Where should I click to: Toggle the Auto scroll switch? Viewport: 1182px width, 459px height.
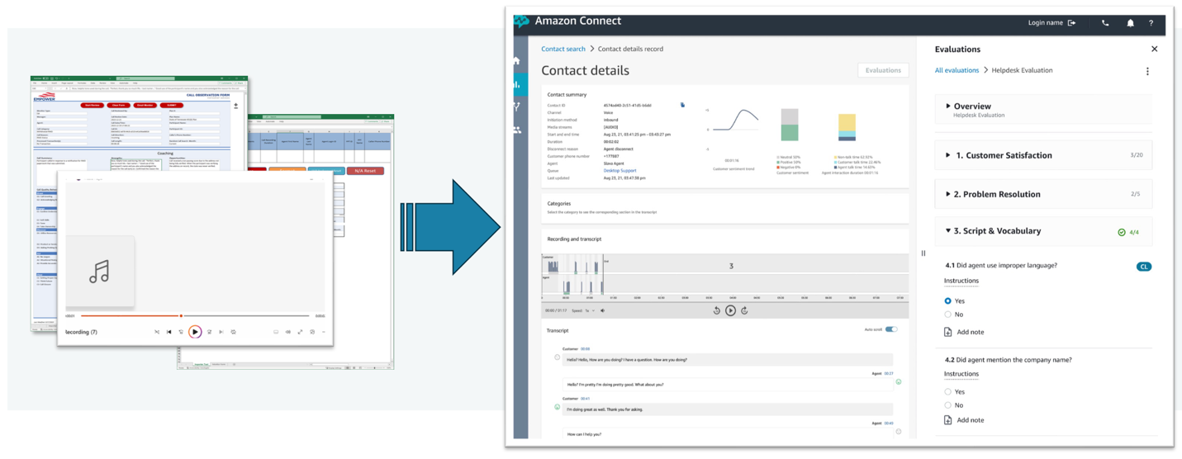[891, 329]
